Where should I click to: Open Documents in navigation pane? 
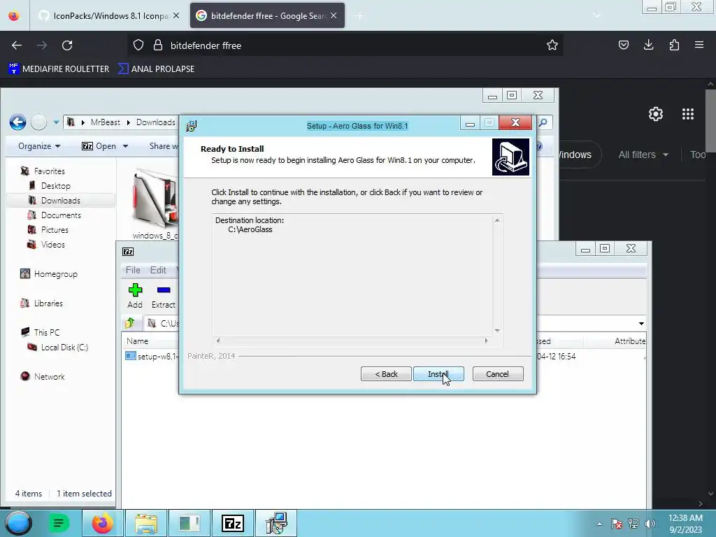(61, 215)
